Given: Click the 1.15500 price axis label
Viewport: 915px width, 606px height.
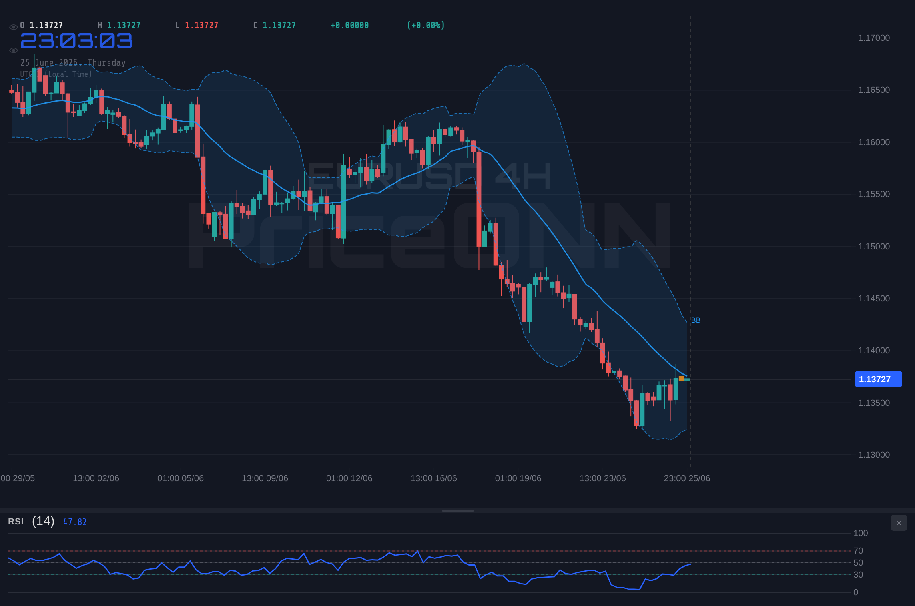Looking at the screenshot, I should pos(874,194).
